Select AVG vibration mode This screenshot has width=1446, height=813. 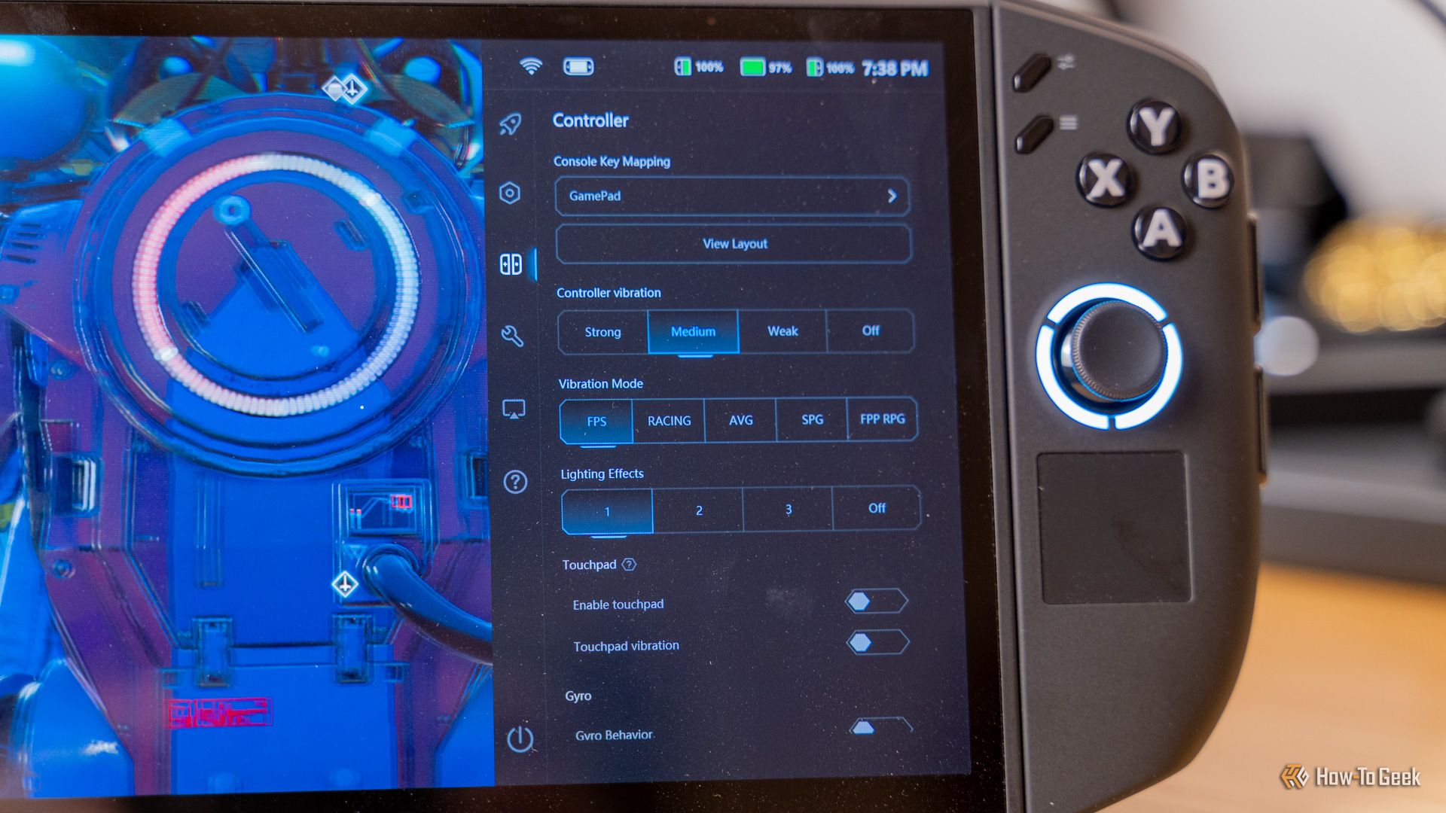click(740, 420)
